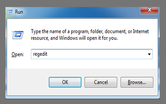This screenshot has width=166, height=104.
Task: Click the gray background below the Run dialog
Action: tap(83, 102)
